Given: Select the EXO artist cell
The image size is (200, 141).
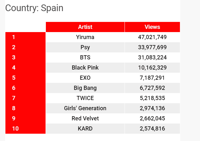Looking at the screenshot, I should 85,78.
